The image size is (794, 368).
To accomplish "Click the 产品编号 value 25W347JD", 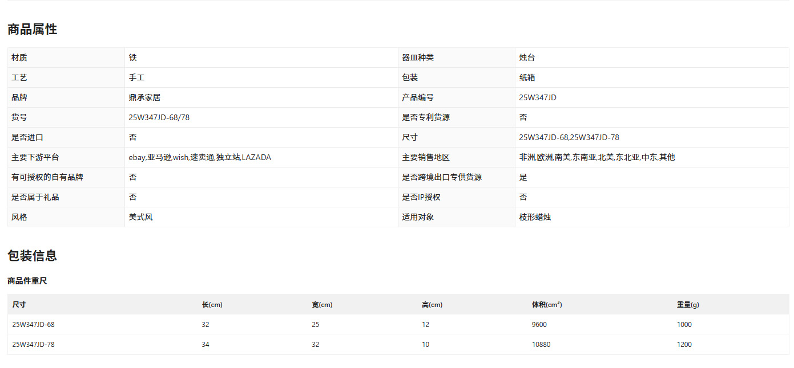I will [537, 97].
